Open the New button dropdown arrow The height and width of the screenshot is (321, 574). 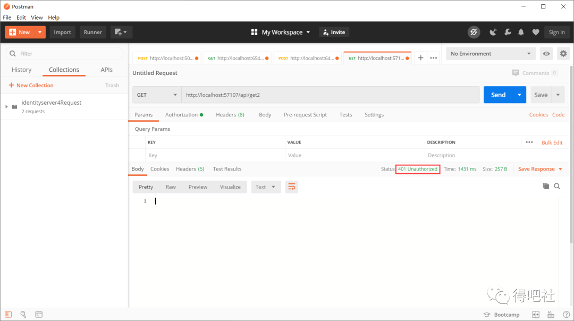40,32
